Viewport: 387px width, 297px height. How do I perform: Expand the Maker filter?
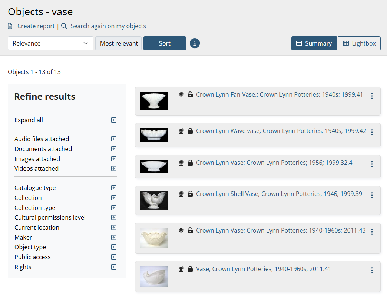click(x=114, y=237)
